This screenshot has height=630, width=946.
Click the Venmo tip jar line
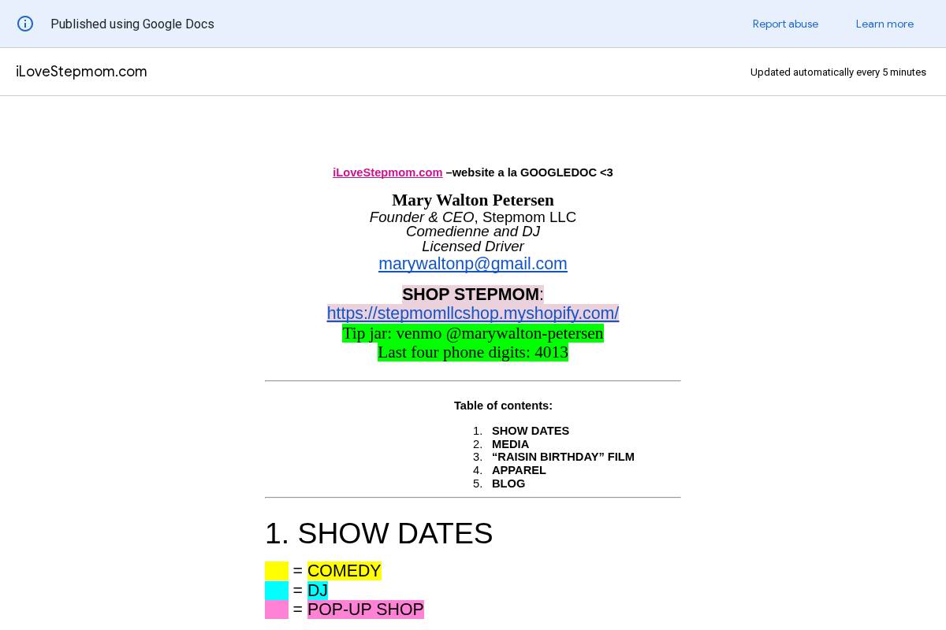tap(473, 333)
